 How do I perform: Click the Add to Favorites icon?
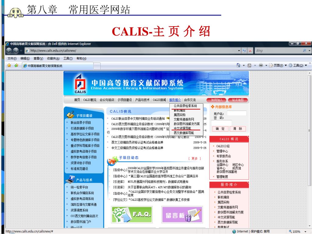[x=16, y=65]
